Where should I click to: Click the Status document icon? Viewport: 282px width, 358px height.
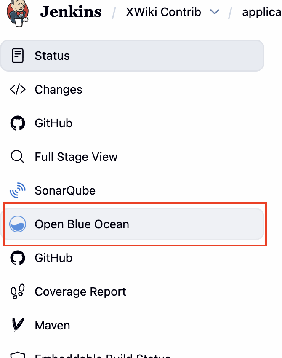tap(18, 56)
